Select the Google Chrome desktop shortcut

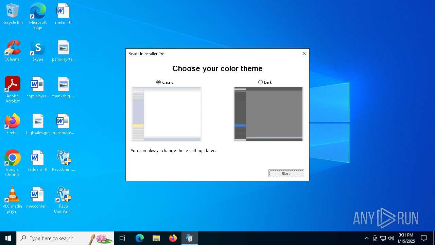click(13, 163)
